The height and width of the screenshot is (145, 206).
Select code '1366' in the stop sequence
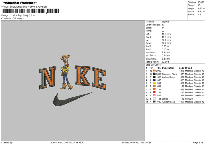coord(182,80)
